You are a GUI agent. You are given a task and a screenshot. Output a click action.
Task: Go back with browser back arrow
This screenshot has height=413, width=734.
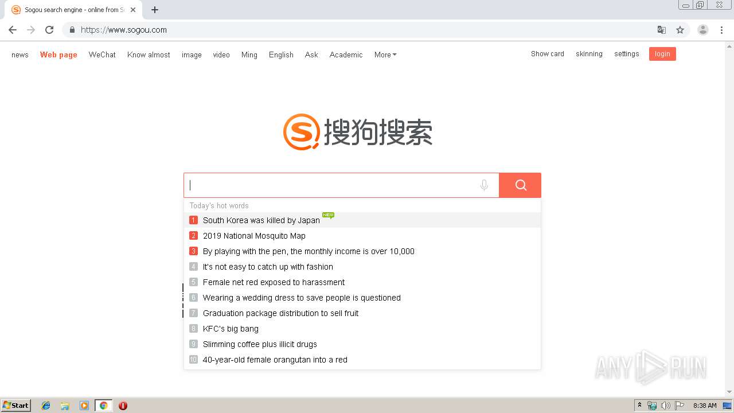pos(13,30)
